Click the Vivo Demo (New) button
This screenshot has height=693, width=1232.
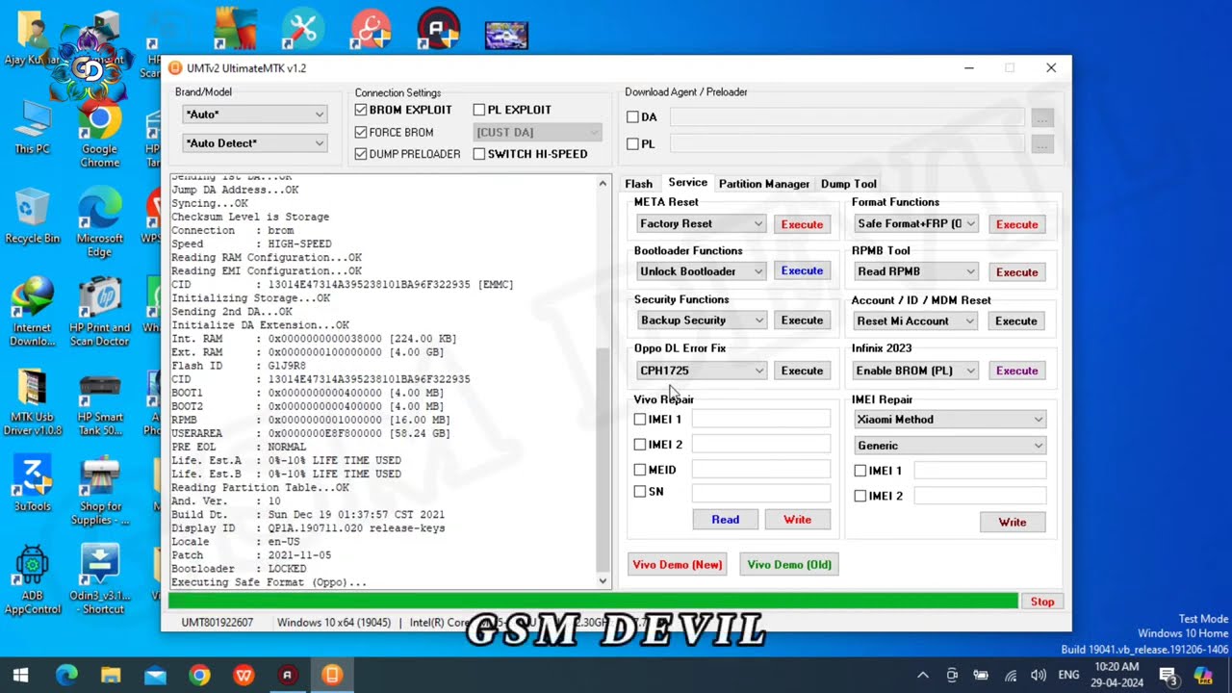click(x=677, y=564)
